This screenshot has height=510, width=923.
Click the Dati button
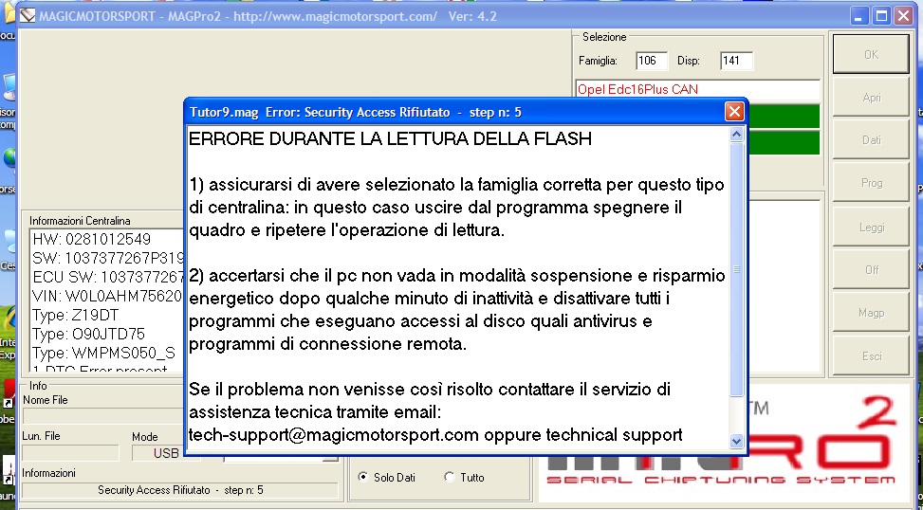(x=871, y=140)
